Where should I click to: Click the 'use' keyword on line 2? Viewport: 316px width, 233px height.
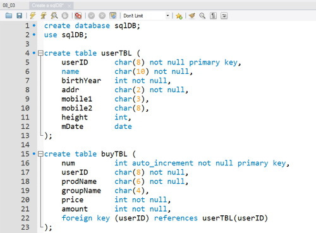point(51,35)
